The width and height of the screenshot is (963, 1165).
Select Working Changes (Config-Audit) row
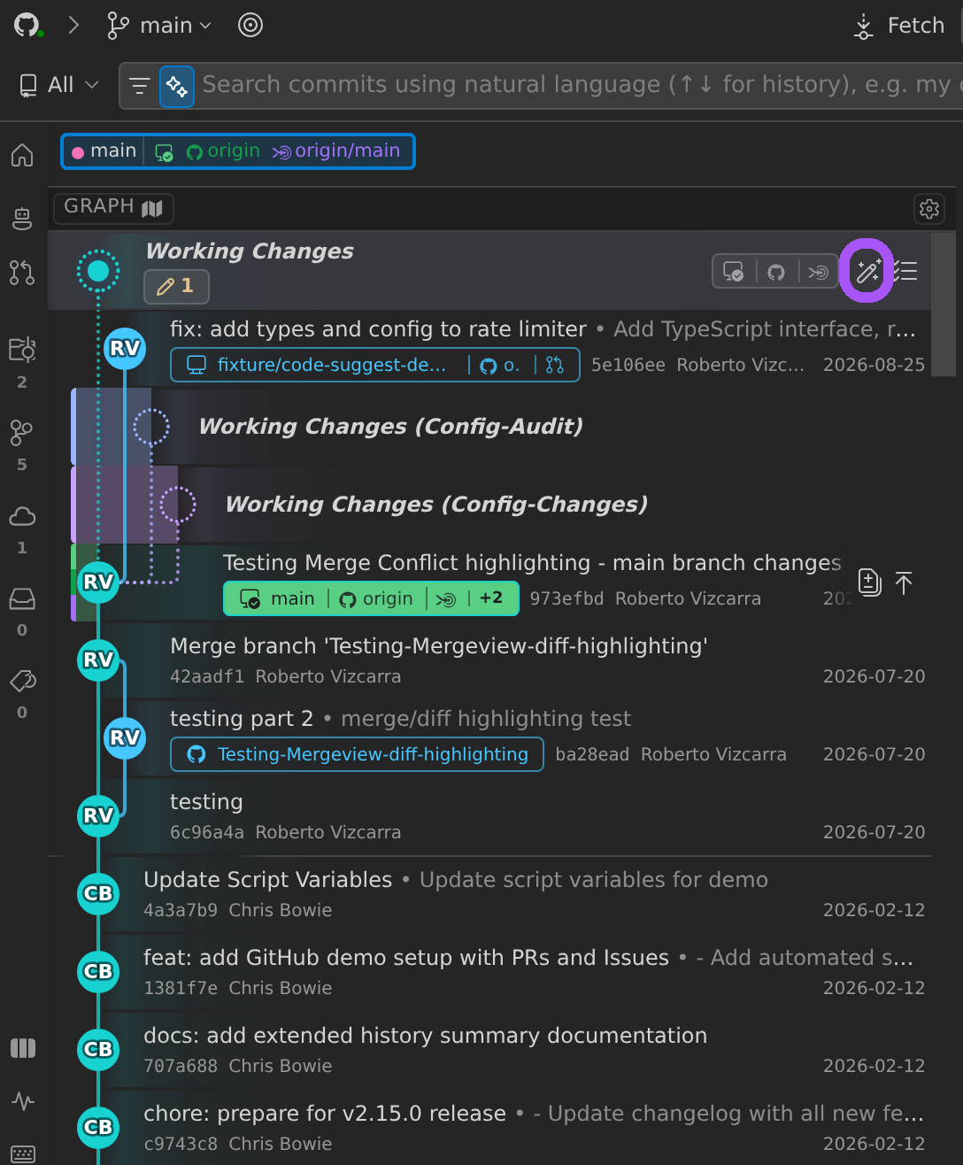tap(489, 427)
